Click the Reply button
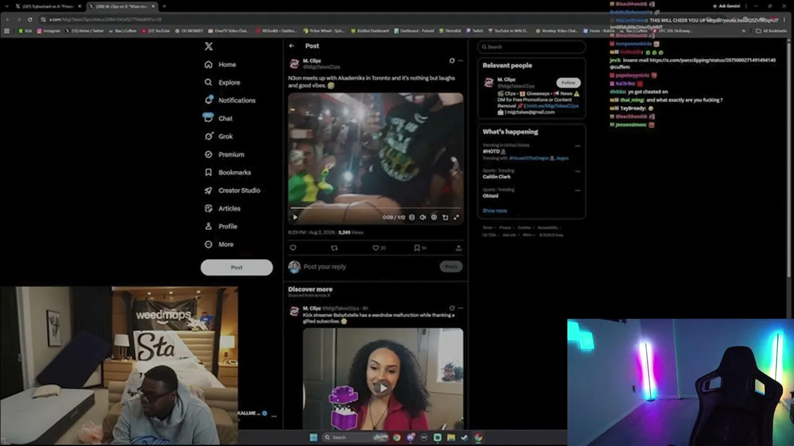The height and width of the screenshot is (446, 794). click(451, 266)
